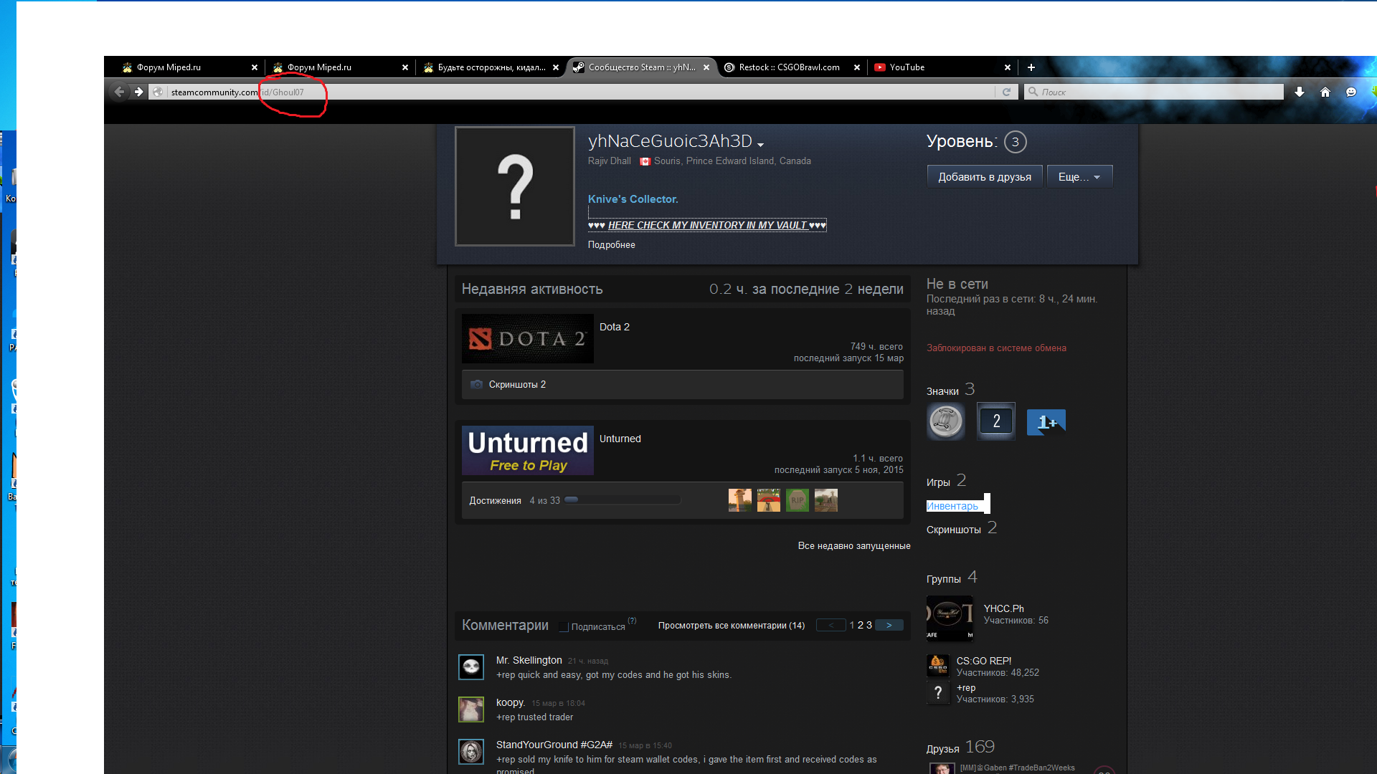
Task: Go forward using the browser forward arrow
Action: (x=138, y=92)
